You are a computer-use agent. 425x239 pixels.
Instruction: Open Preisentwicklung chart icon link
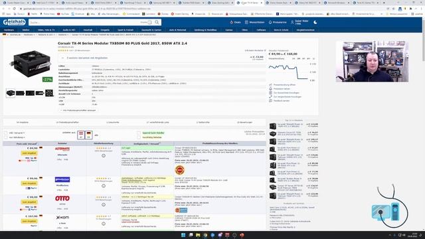pyautogui.click(x=270, y=85)
